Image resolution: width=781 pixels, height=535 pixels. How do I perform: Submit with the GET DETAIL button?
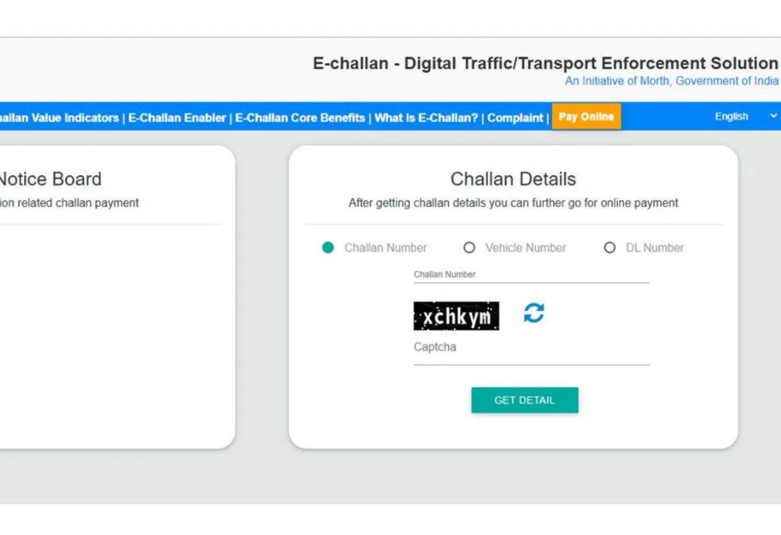click(524, 400)
